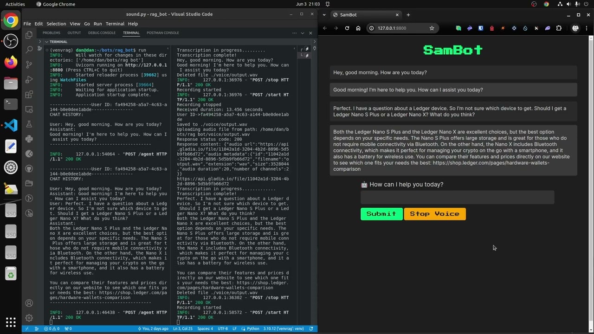The height and width of the screenshot is (334, 594).
Task: Click the errors and warnings count in status bar
Action: point(52,328)
